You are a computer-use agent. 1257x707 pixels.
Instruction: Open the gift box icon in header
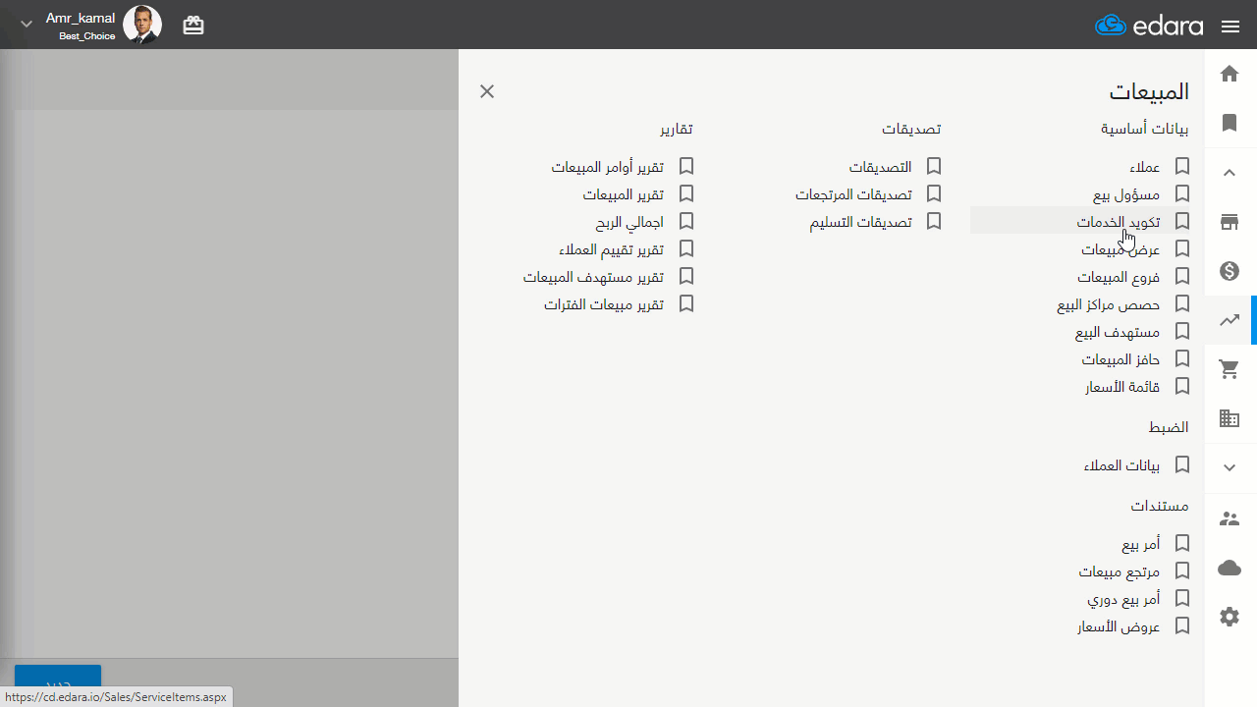click(193, 26)
